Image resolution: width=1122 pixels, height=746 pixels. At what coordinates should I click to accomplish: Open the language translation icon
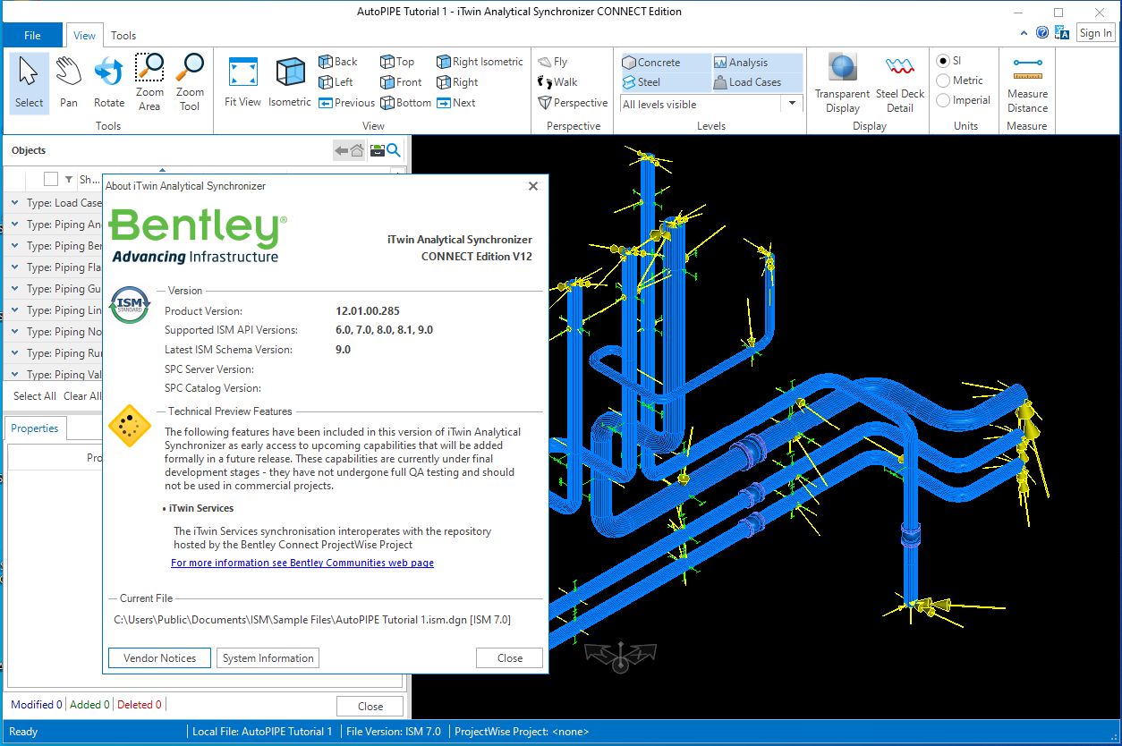pos(1062,32)
